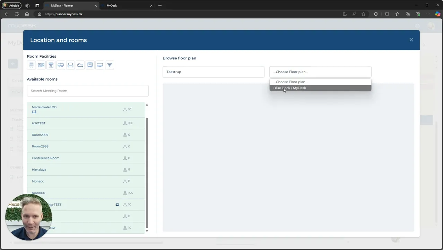Toggle the monitor facility filter

tap(100, 65)
